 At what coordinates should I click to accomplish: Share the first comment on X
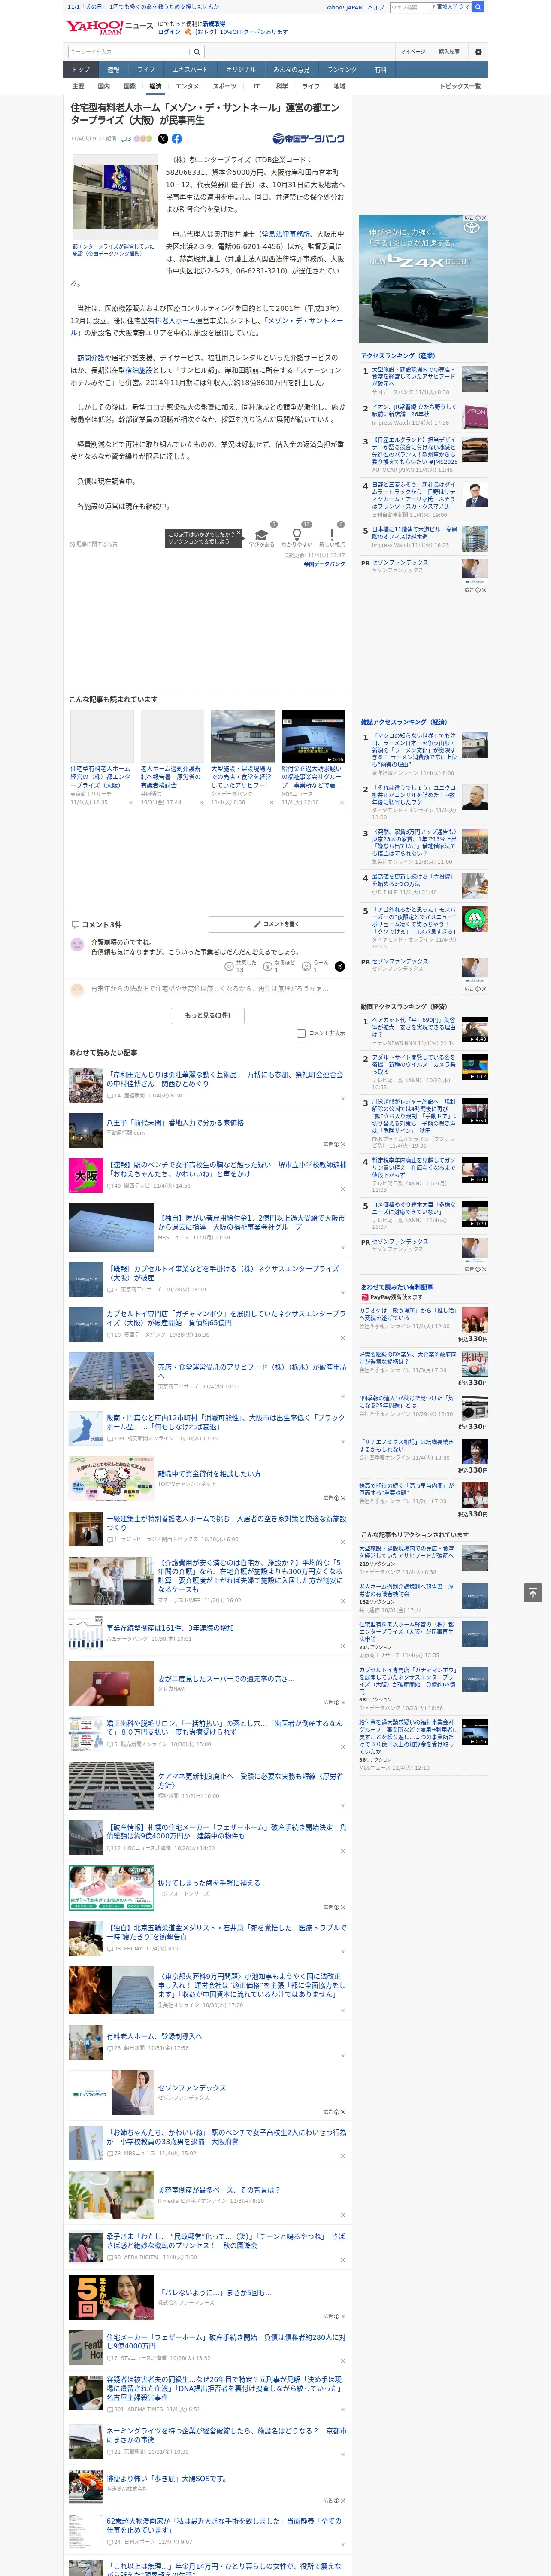pyautogui.click(x=340, y=966)
